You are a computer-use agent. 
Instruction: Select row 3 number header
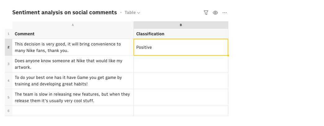pyautogui.click(x=8, y=64)
